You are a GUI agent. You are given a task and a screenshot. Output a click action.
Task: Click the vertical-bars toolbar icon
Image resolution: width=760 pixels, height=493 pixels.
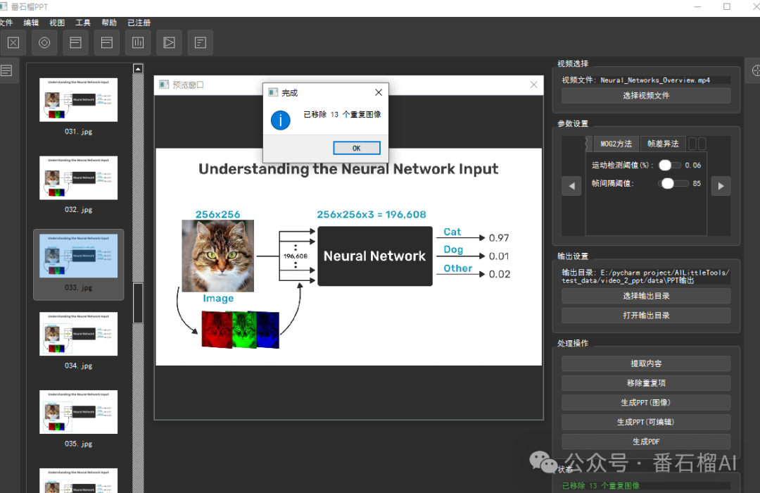pyautogui.click(x=138, y=43)
